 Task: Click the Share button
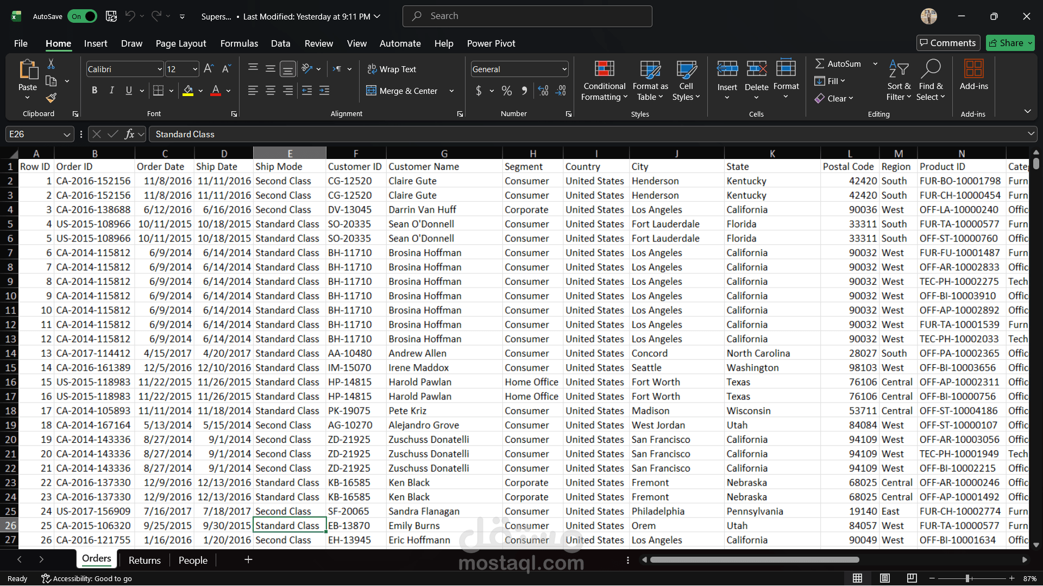1006,43
